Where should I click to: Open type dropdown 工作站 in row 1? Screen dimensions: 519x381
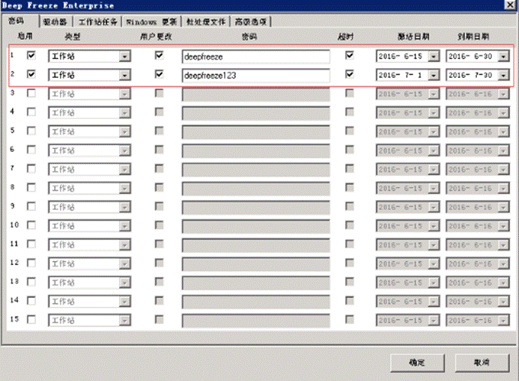(x=124, y=57)
